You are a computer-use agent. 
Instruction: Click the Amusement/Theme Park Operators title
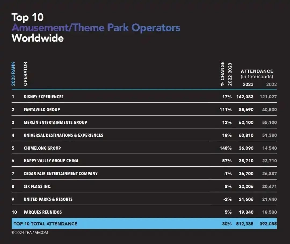click(x=96, y=28)
